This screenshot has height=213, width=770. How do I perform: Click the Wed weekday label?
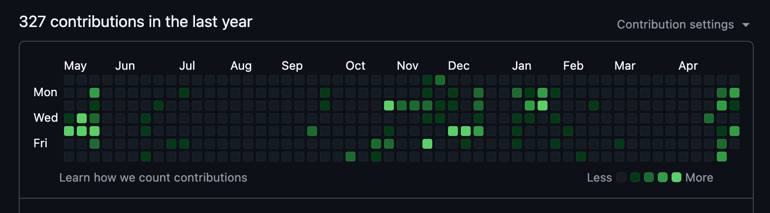click(x=46, y=118)
